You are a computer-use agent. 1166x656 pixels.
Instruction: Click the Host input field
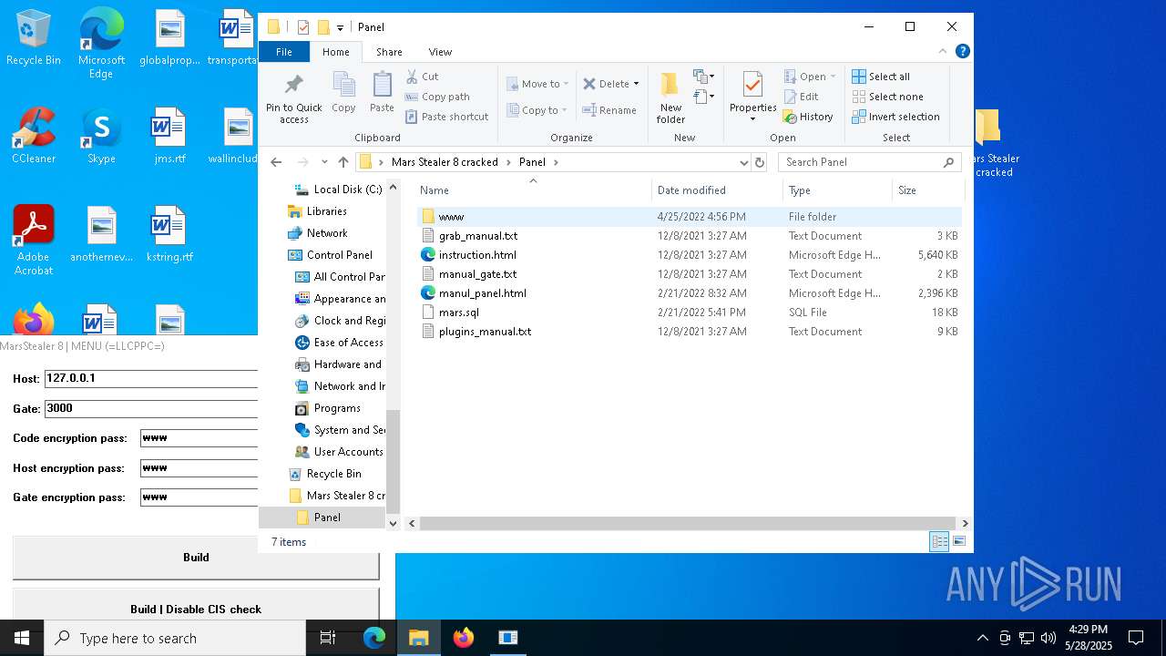click(x=151, y=378)
